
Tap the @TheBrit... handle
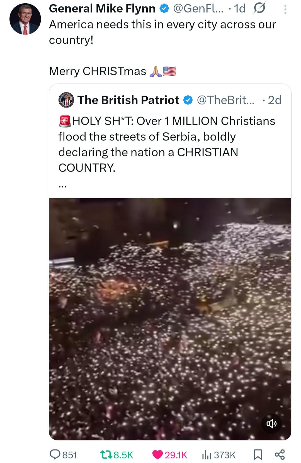point(225,100)
